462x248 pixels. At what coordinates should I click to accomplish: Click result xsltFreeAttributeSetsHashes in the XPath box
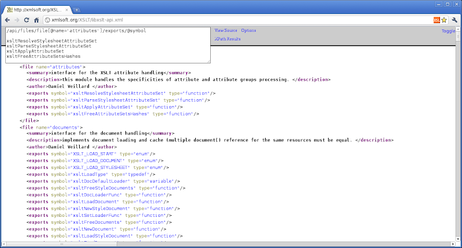point(43,56)
